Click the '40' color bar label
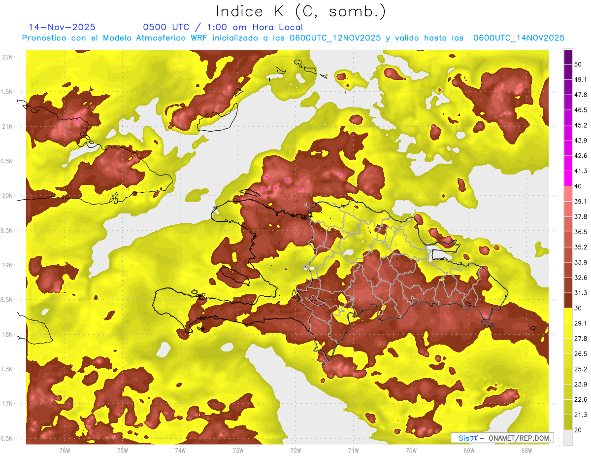 pos(579,186)
